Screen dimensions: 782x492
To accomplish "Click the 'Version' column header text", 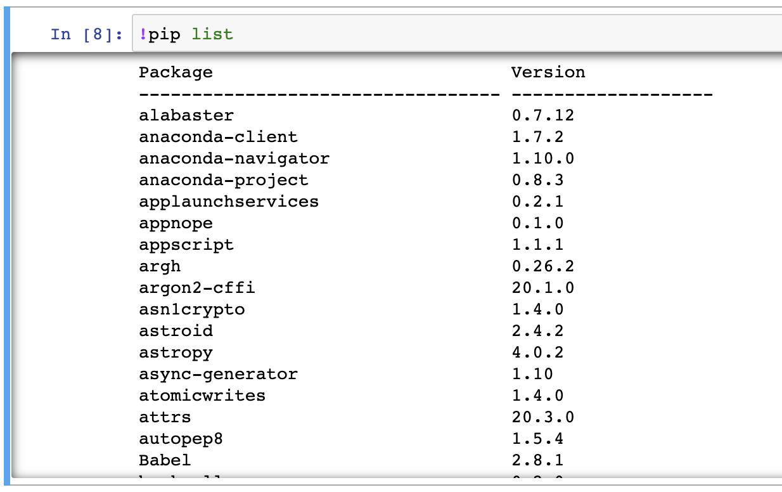I will pos(549,72).
